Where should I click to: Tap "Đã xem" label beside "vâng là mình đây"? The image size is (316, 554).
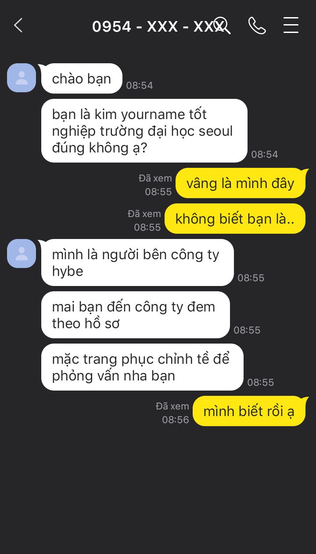pos(155,178)
